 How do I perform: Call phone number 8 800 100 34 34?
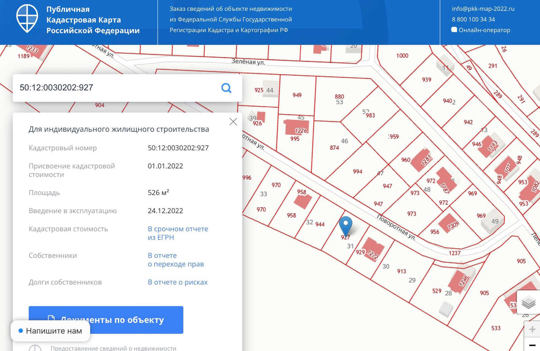point(473,19)
